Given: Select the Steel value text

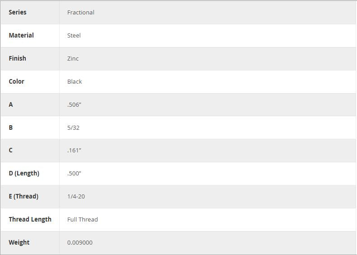Looking at the screenshot, I should 74,35.
